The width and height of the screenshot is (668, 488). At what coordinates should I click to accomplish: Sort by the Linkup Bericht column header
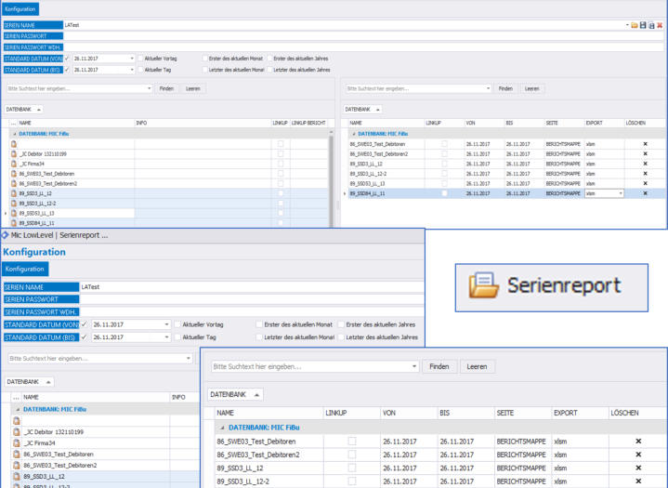[x=308, y=123]
